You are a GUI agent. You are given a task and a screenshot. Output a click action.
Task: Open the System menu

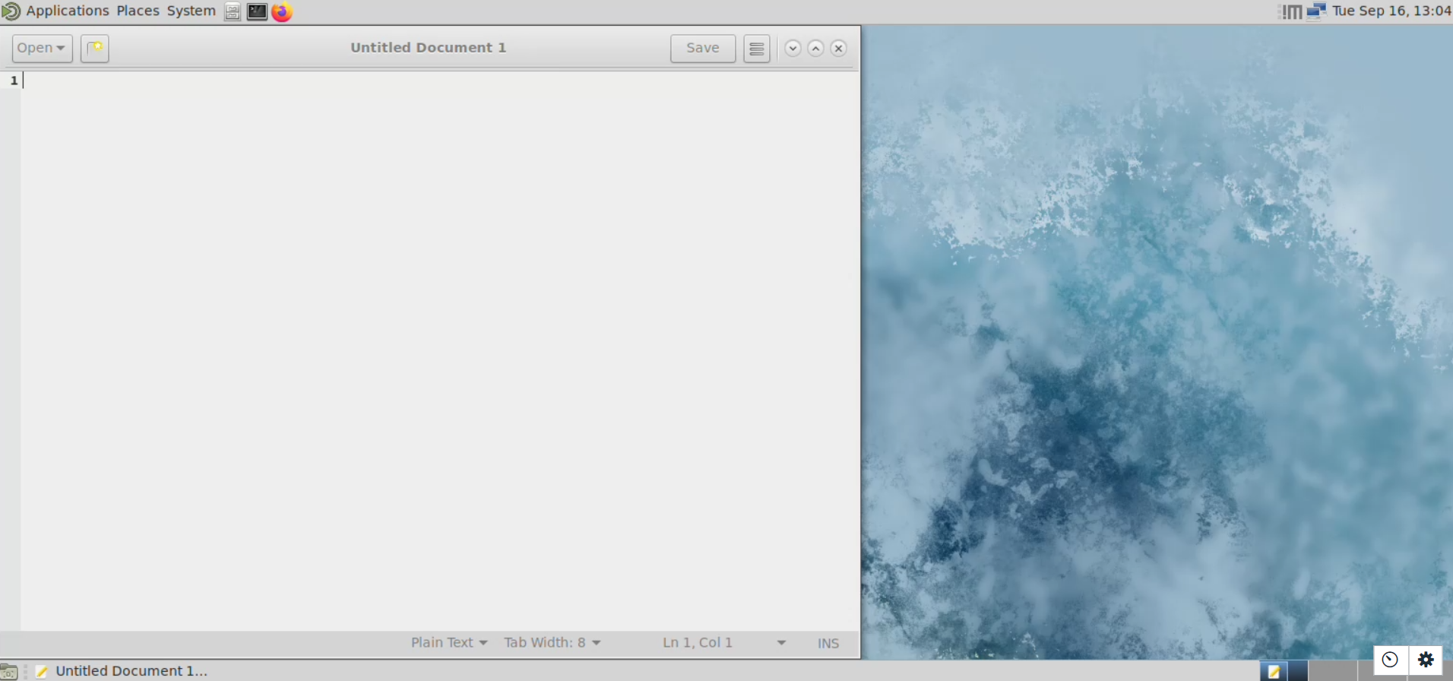coord(192,11)
